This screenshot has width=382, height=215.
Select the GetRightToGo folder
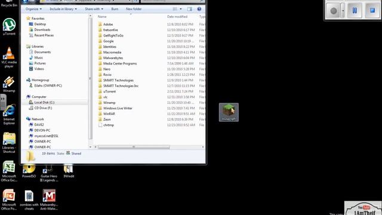click(113, 36)
